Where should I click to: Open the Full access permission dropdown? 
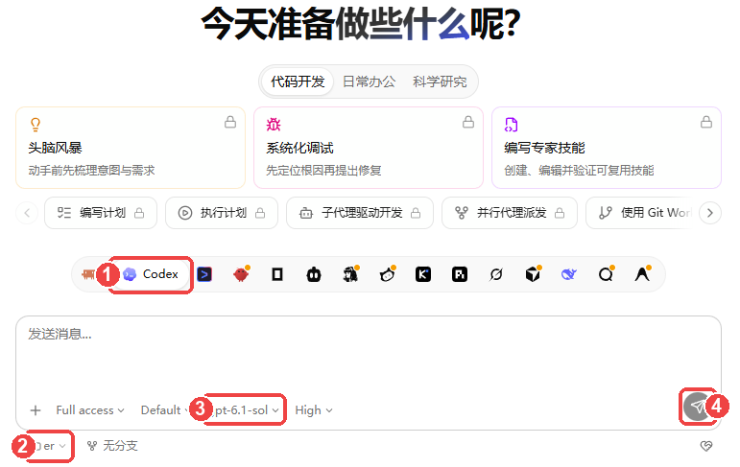click(x=90, y=410)
